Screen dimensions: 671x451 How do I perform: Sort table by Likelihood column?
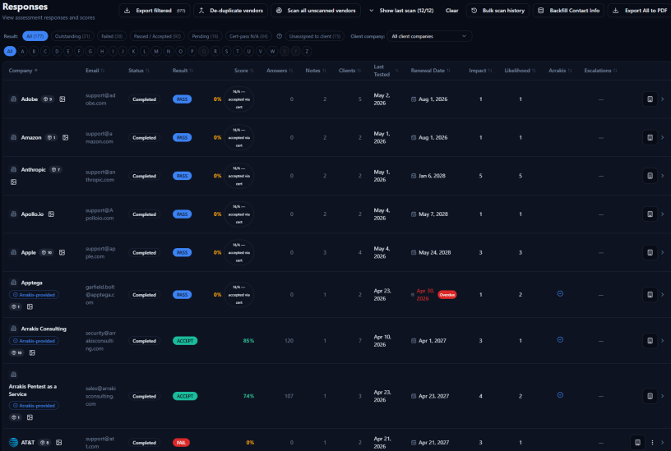click(520, 71)
